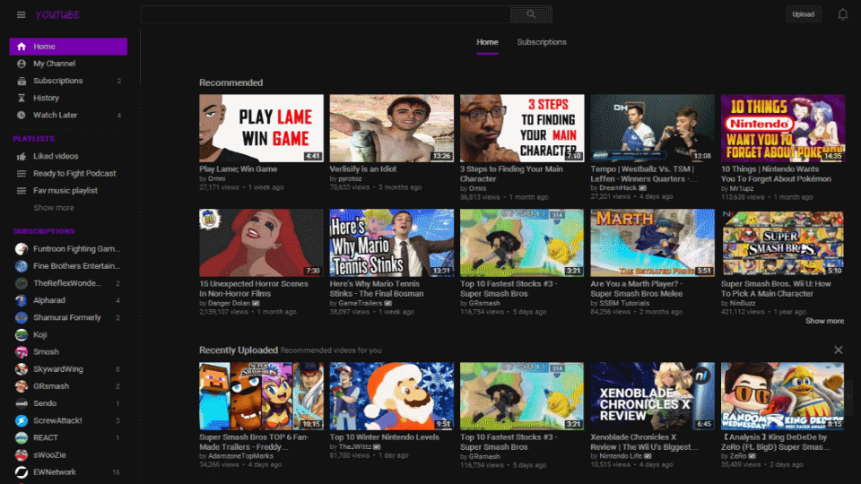The image size is (861, 484).
Task: Open the NinBuzz channel link
Action: 743,303
